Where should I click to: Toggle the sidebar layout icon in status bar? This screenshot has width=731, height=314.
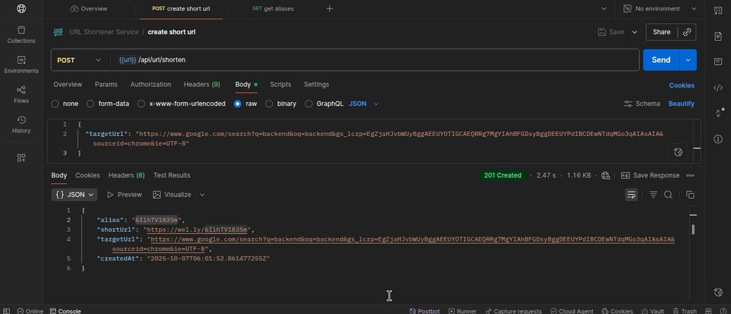(7, 311)
